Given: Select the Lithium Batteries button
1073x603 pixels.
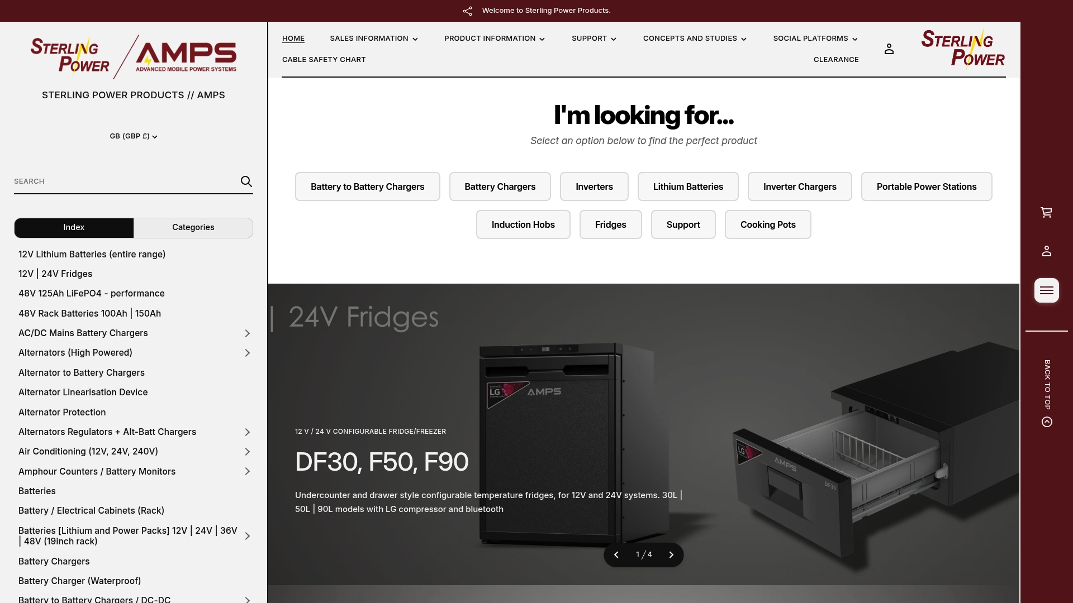Looking at the screenshot, I should (x=688, y=186).
